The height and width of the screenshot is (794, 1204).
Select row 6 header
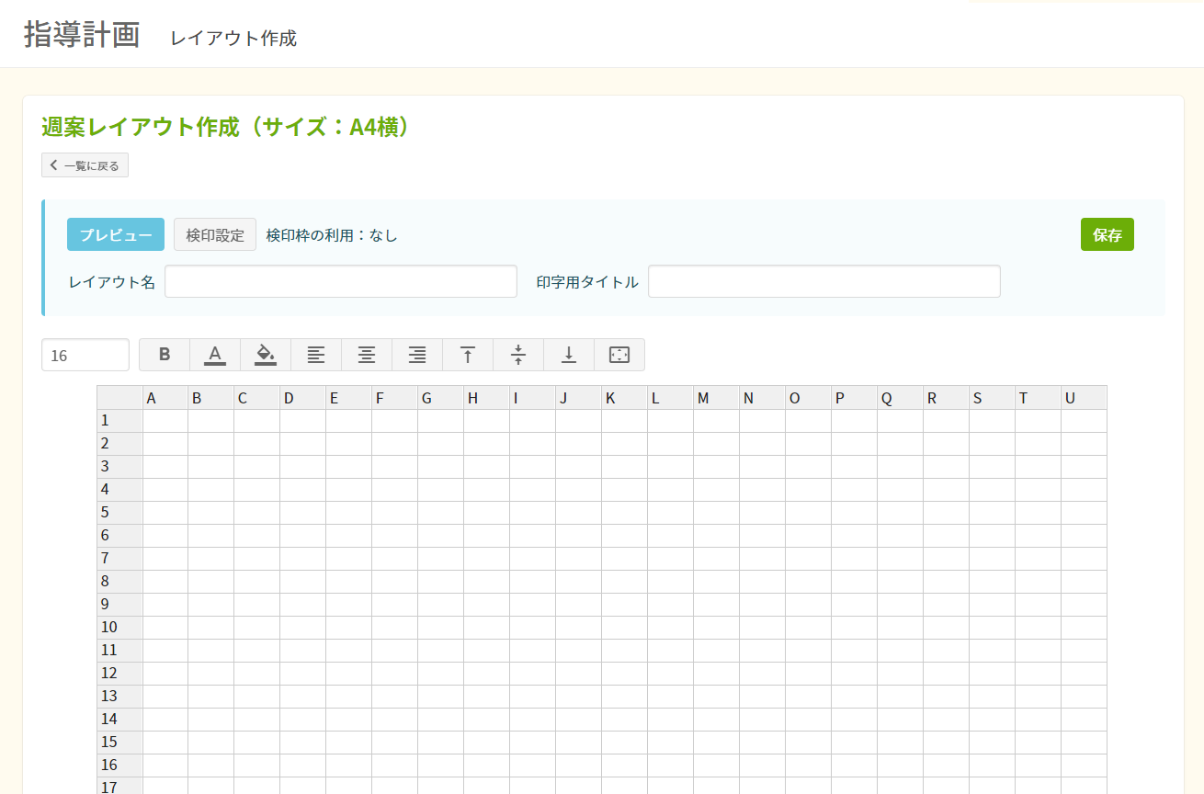coord(119,536)
